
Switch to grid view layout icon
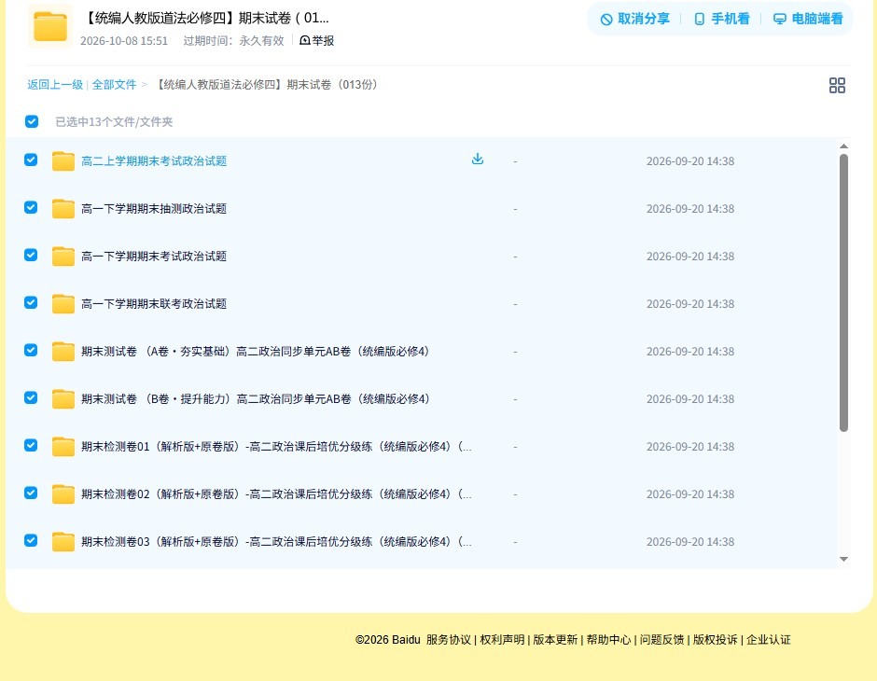[837, 85]
